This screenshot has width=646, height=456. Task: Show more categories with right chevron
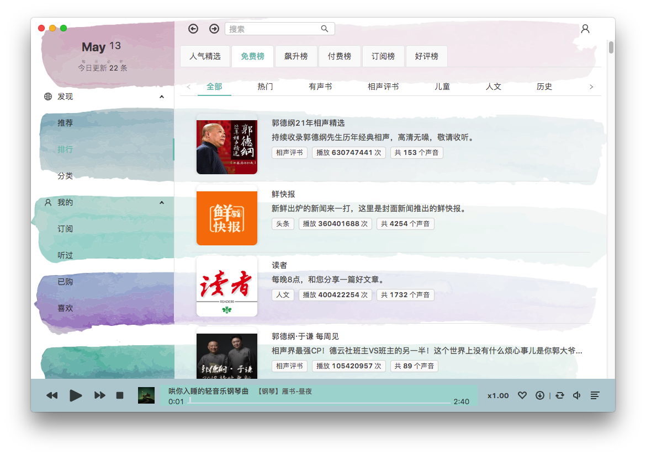coord(591,87)
